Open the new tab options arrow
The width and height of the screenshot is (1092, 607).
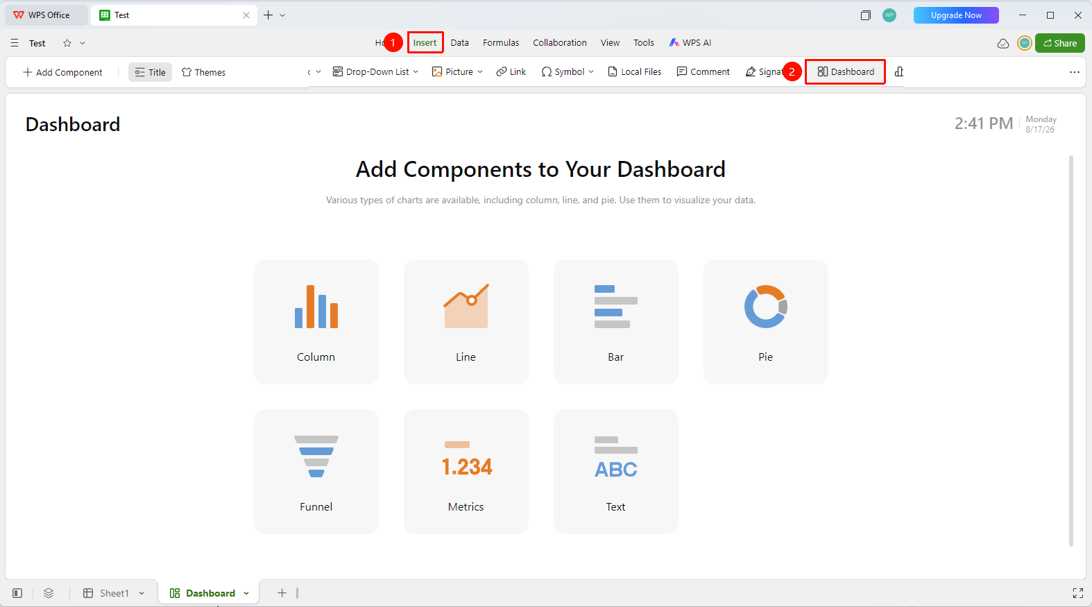point(282,15)
